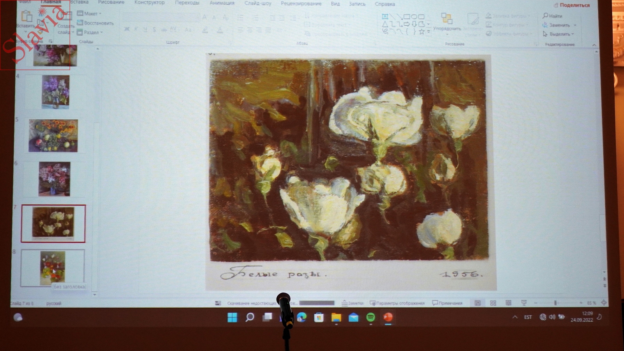Click the Заметки notes icon in status bar
The height and width of the screenshot is (351, 624).
pos(344,303)
